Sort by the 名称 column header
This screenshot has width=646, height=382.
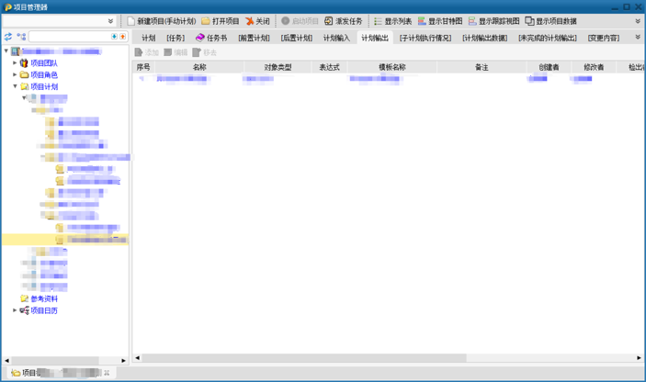[x=199, y=67]
